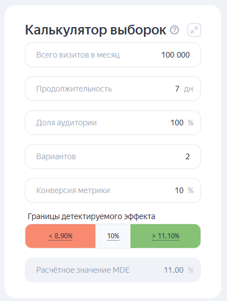
Task: Click the Расчётное значение MDE field
Action: click(x=113, y=270)
